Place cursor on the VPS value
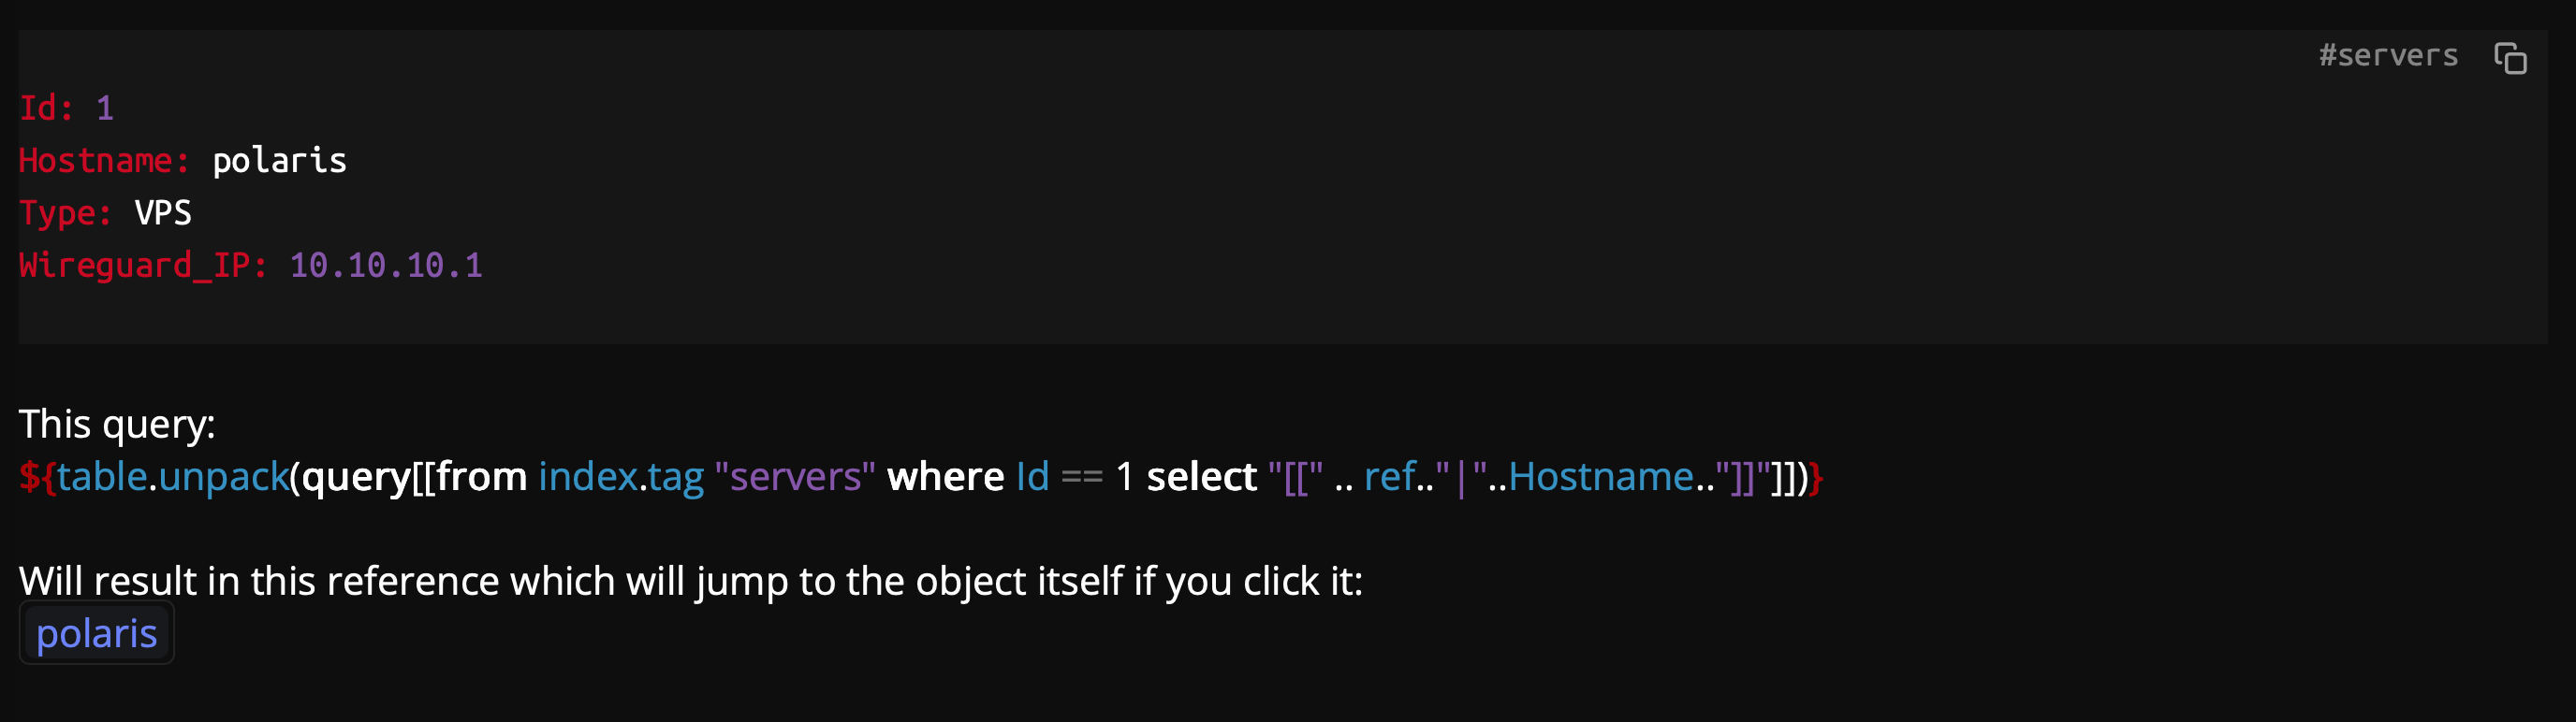 click(163, 212)
